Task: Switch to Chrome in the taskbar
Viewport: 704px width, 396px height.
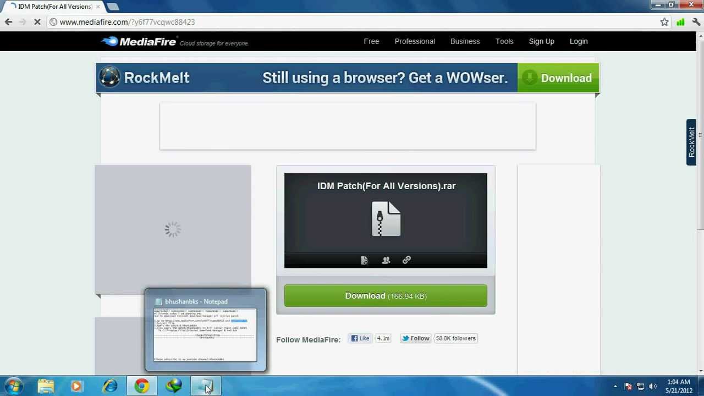Action: click(142, 386)
